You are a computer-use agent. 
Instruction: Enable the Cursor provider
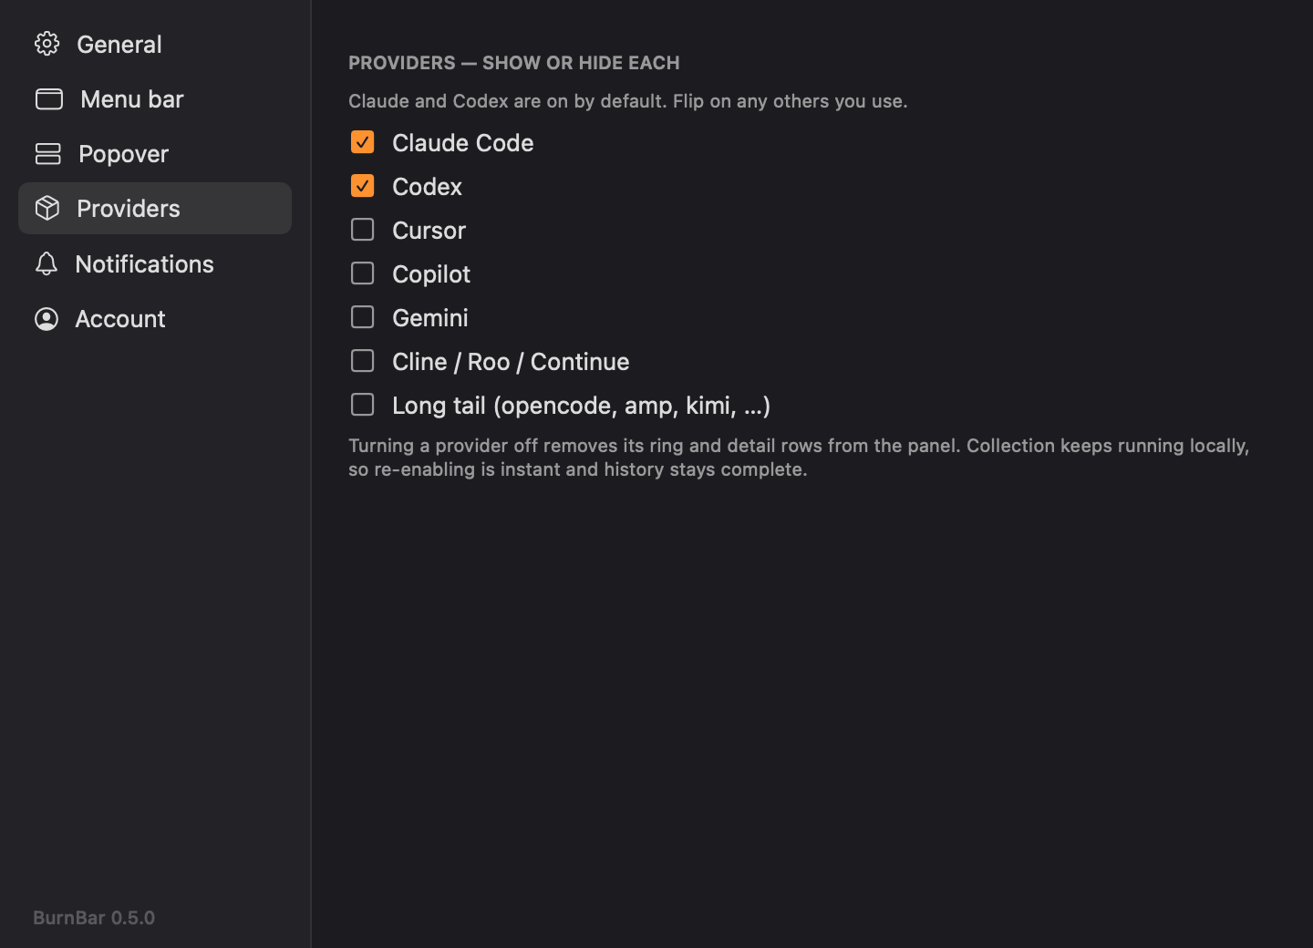[x=363, y=230]
